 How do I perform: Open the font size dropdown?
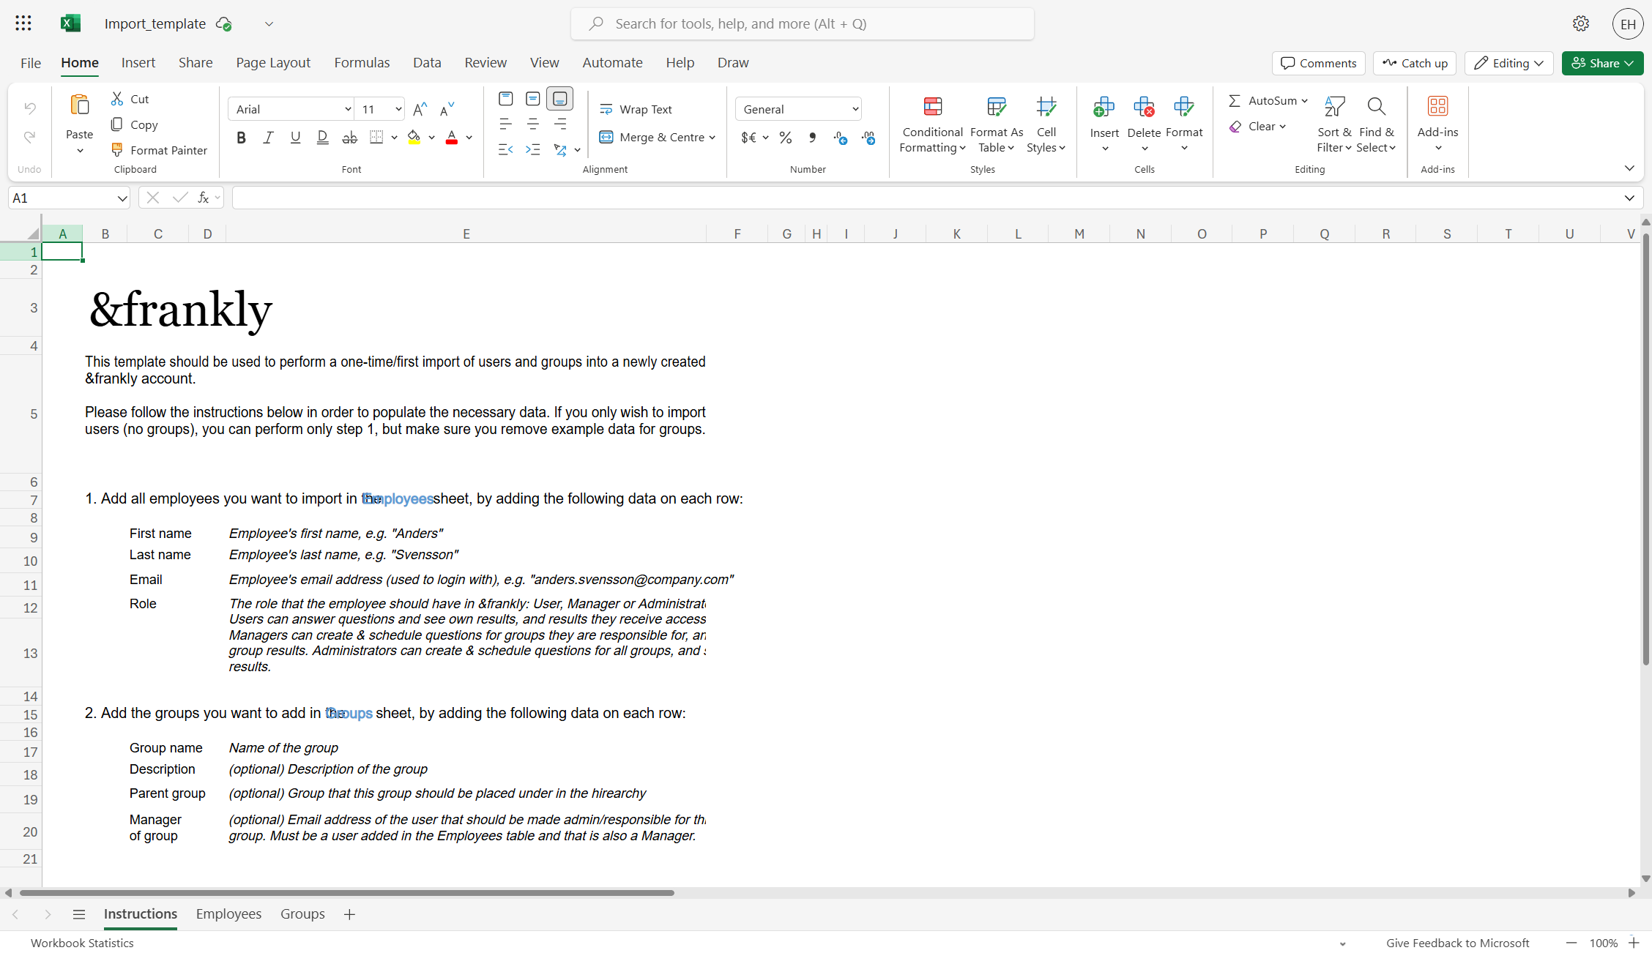click(x=398, y=109)
